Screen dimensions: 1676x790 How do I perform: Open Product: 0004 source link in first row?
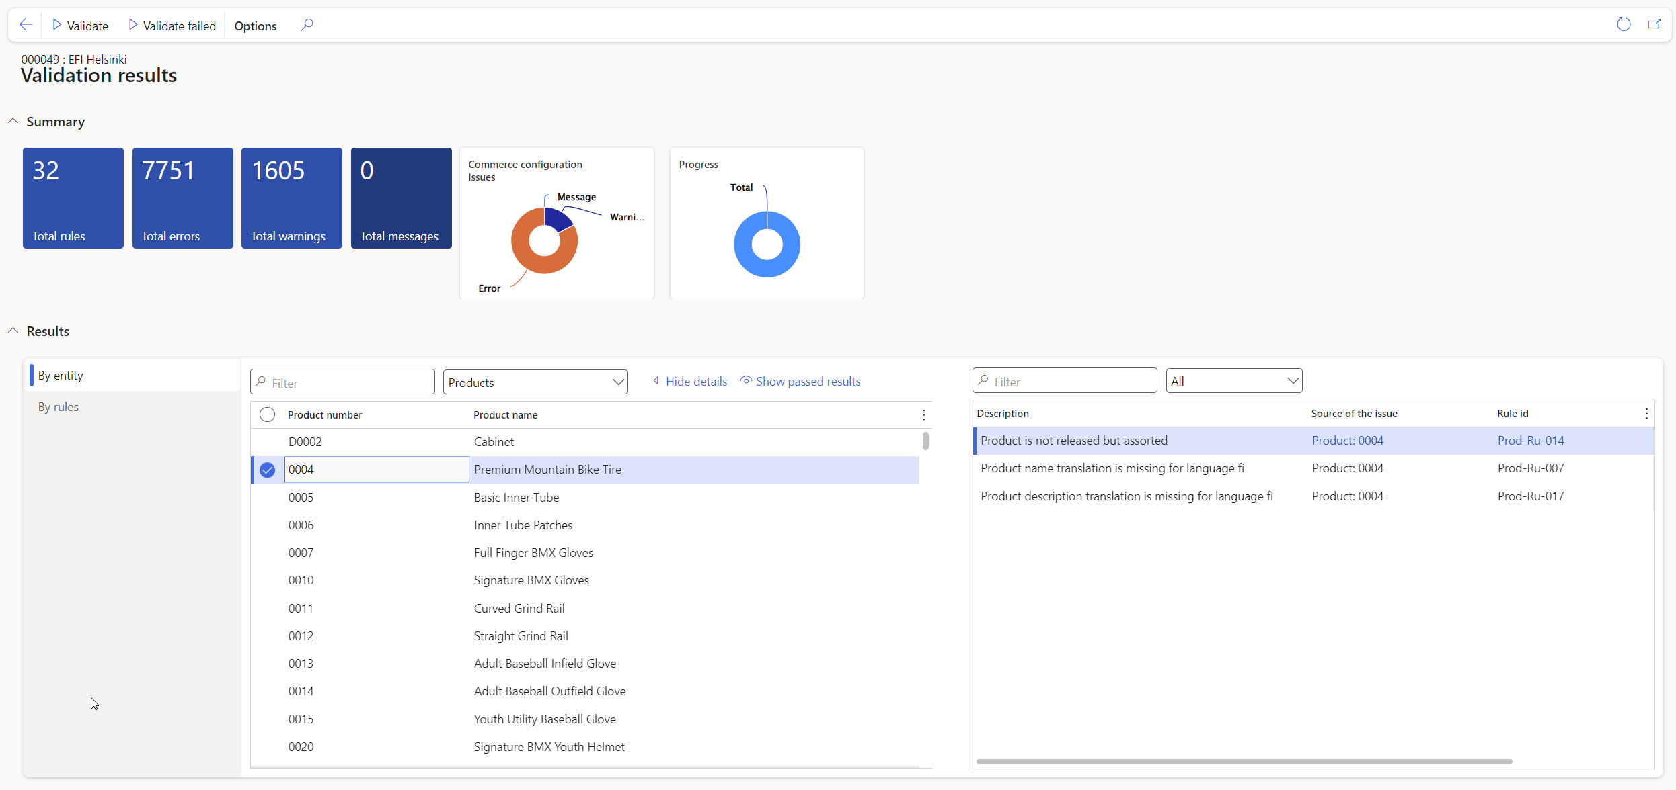click(1347, 441)
